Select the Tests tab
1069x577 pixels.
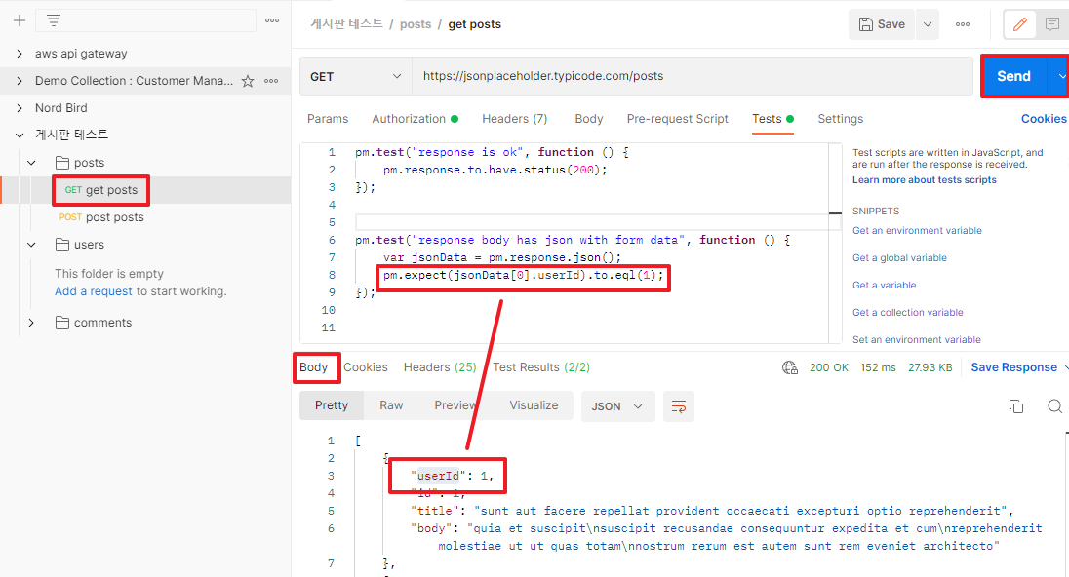pyautogui.click(x=772, y=119)
